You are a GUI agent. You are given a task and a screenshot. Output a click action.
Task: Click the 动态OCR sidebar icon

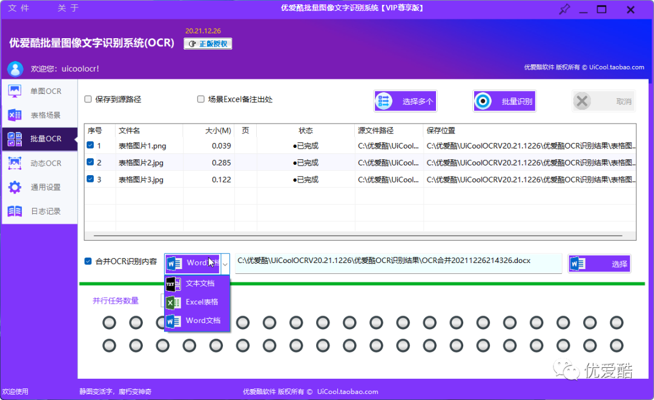pos(15,163)
